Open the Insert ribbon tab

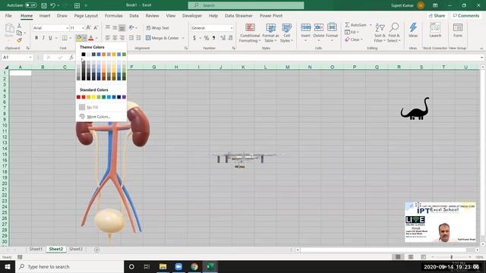point(45,15)
